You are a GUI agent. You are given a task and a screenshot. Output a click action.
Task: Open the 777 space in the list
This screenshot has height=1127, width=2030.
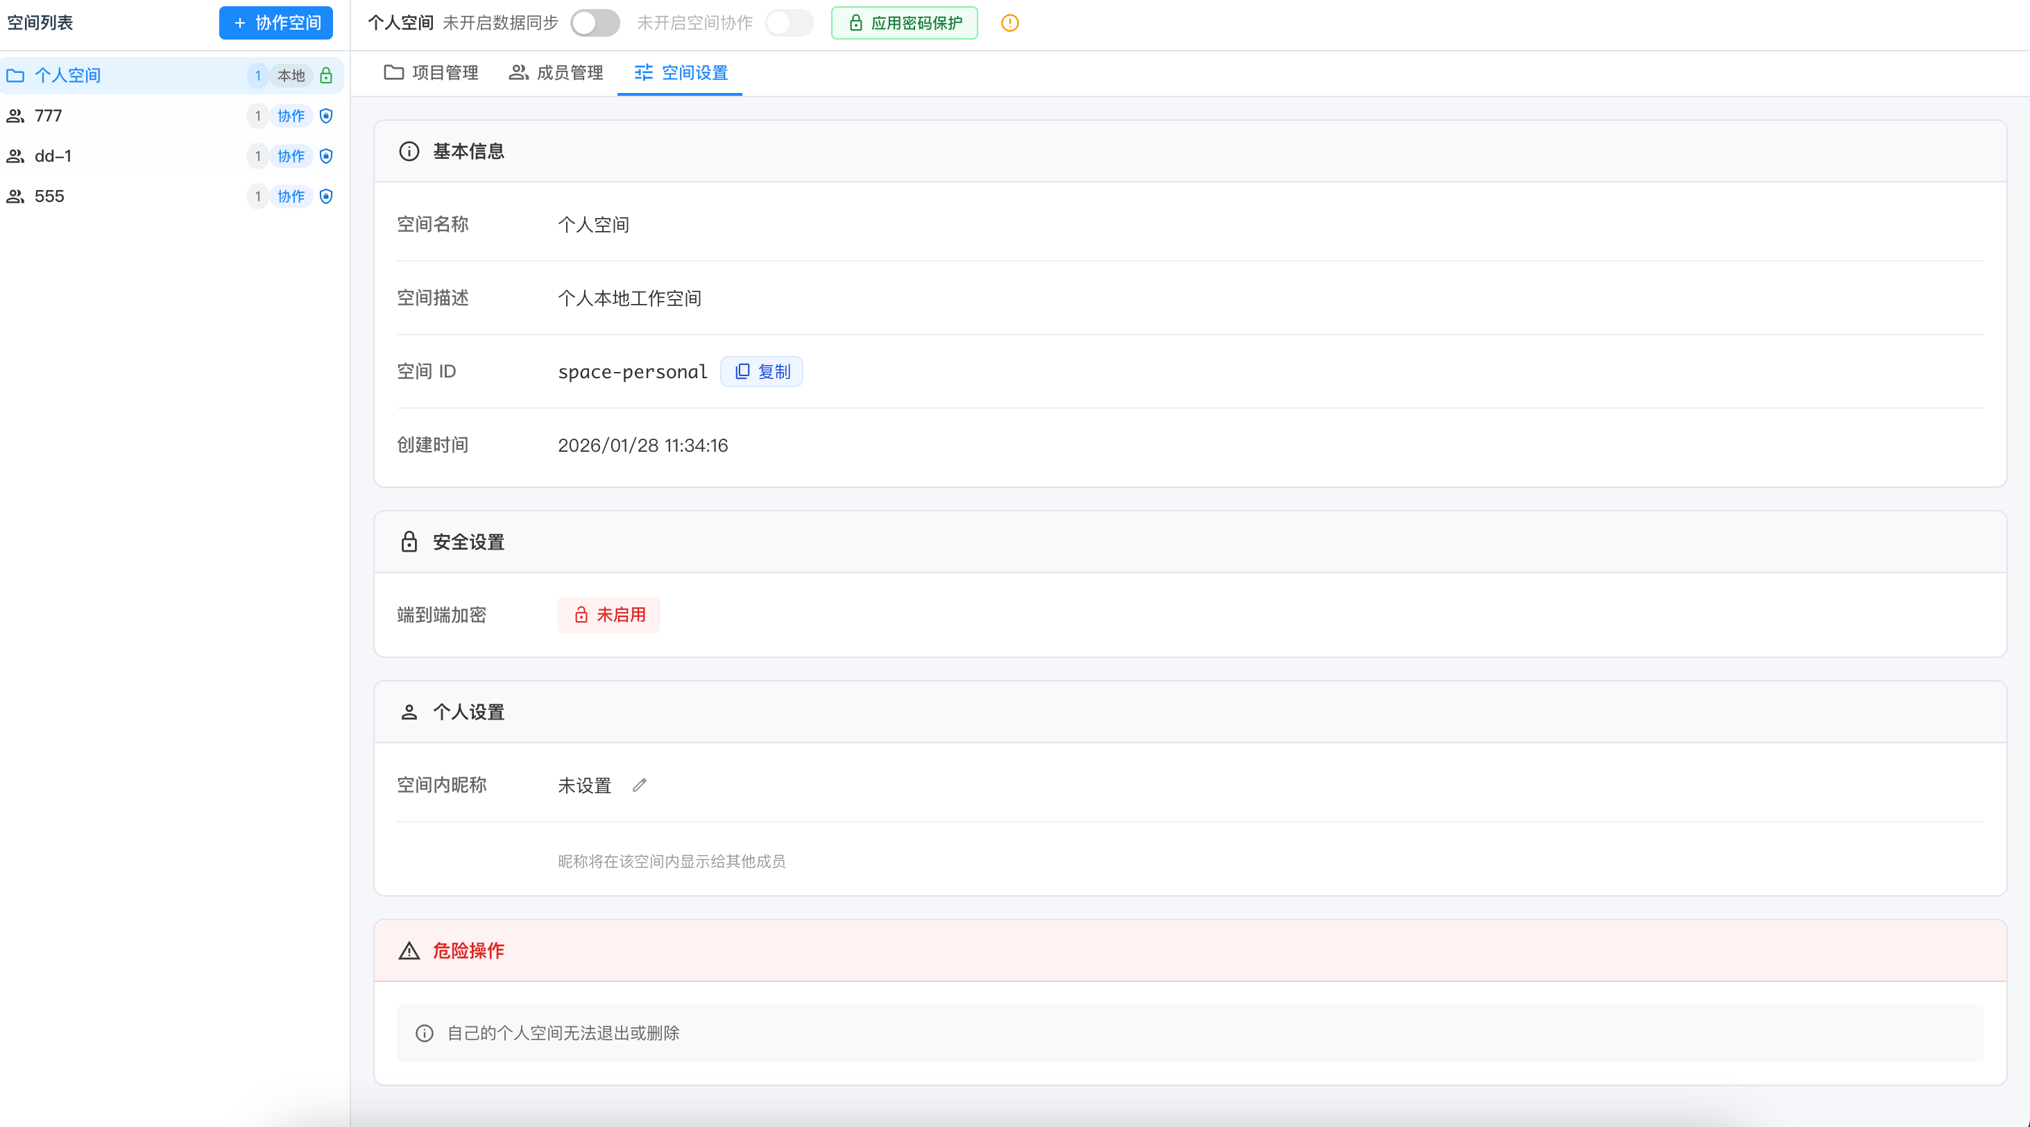point(172,116)
